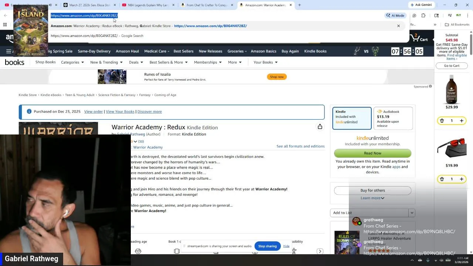Open All Bookmarks folder
The image size is (473, 266).
(x=457, y=25)
